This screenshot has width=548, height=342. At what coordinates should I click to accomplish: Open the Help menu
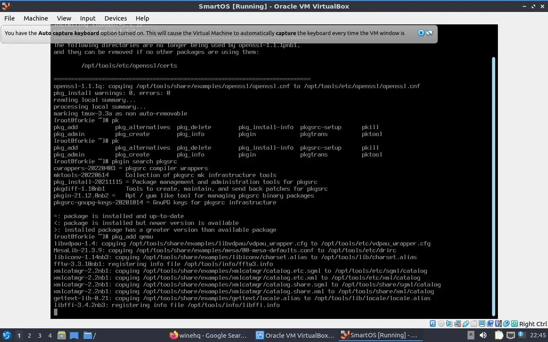coord(142,18)
